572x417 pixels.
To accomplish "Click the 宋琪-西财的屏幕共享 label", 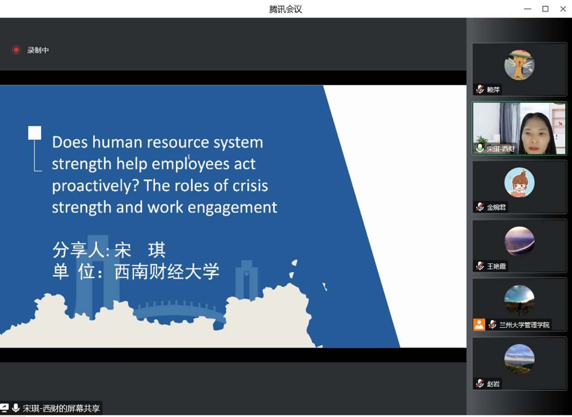I will coord(61,408).
